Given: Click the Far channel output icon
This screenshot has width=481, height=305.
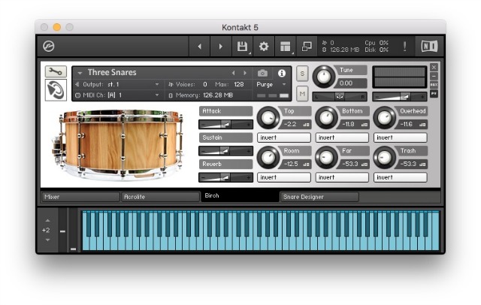Looking at the screenshot, I should pos(364,165).
